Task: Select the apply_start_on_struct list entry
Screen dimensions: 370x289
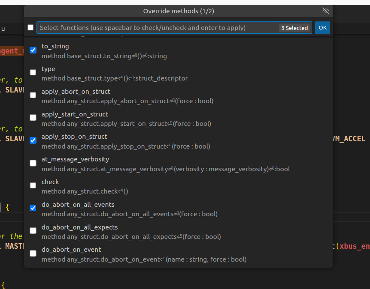Action: (x=129, y=118)
